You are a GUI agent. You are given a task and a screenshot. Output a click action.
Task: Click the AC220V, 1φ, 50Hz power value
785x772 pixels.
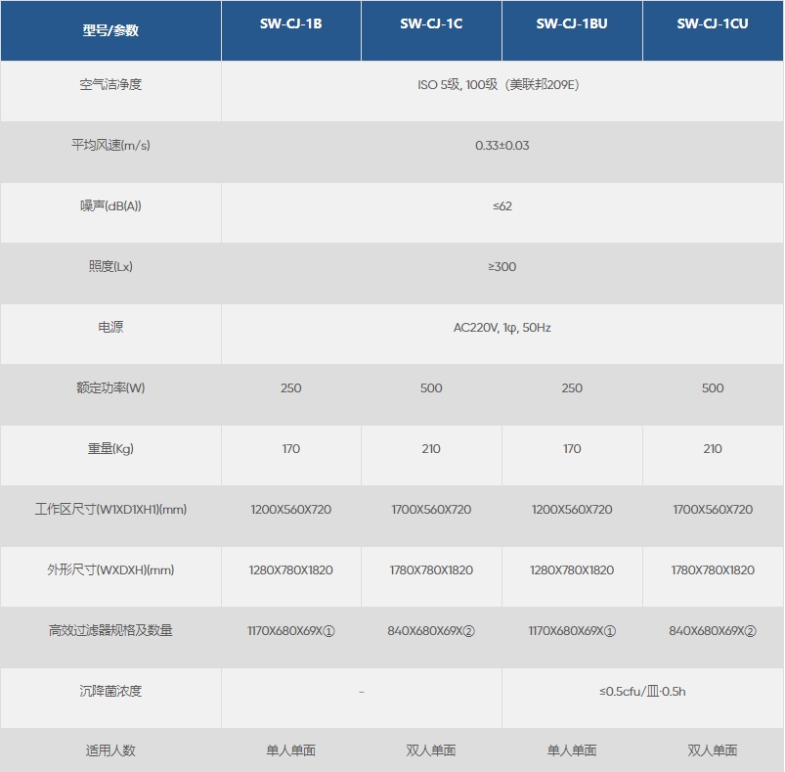[502, 328]
